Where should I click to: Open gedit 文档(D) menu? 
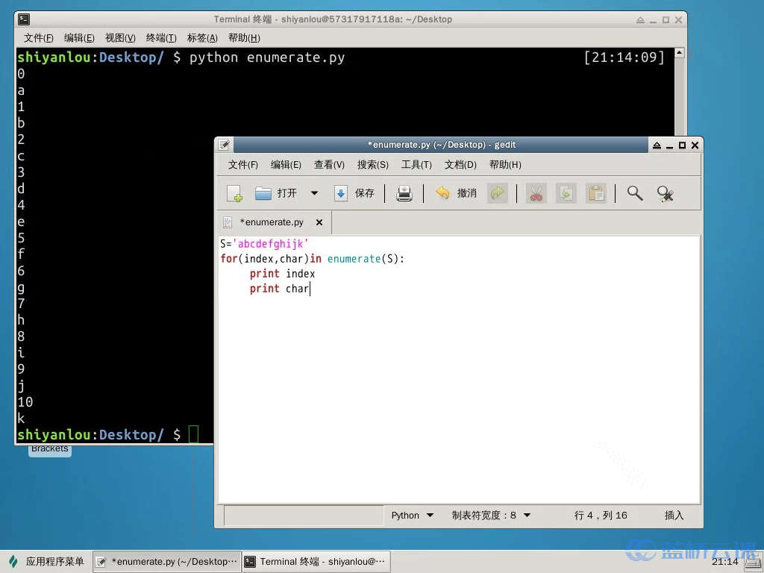[x=460, y=165]
